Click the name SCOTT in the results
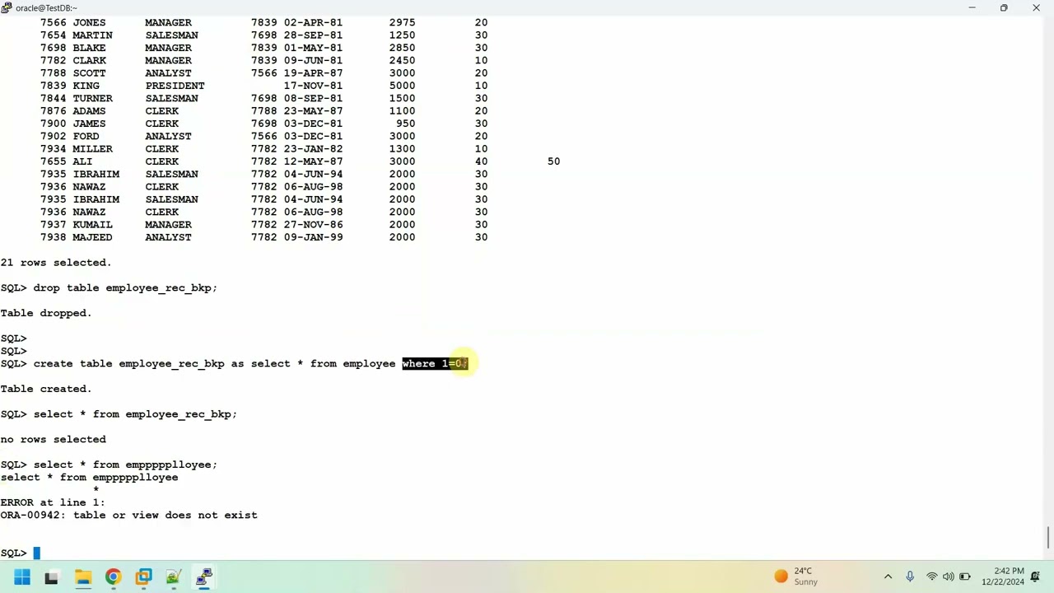 click(89, 73)
